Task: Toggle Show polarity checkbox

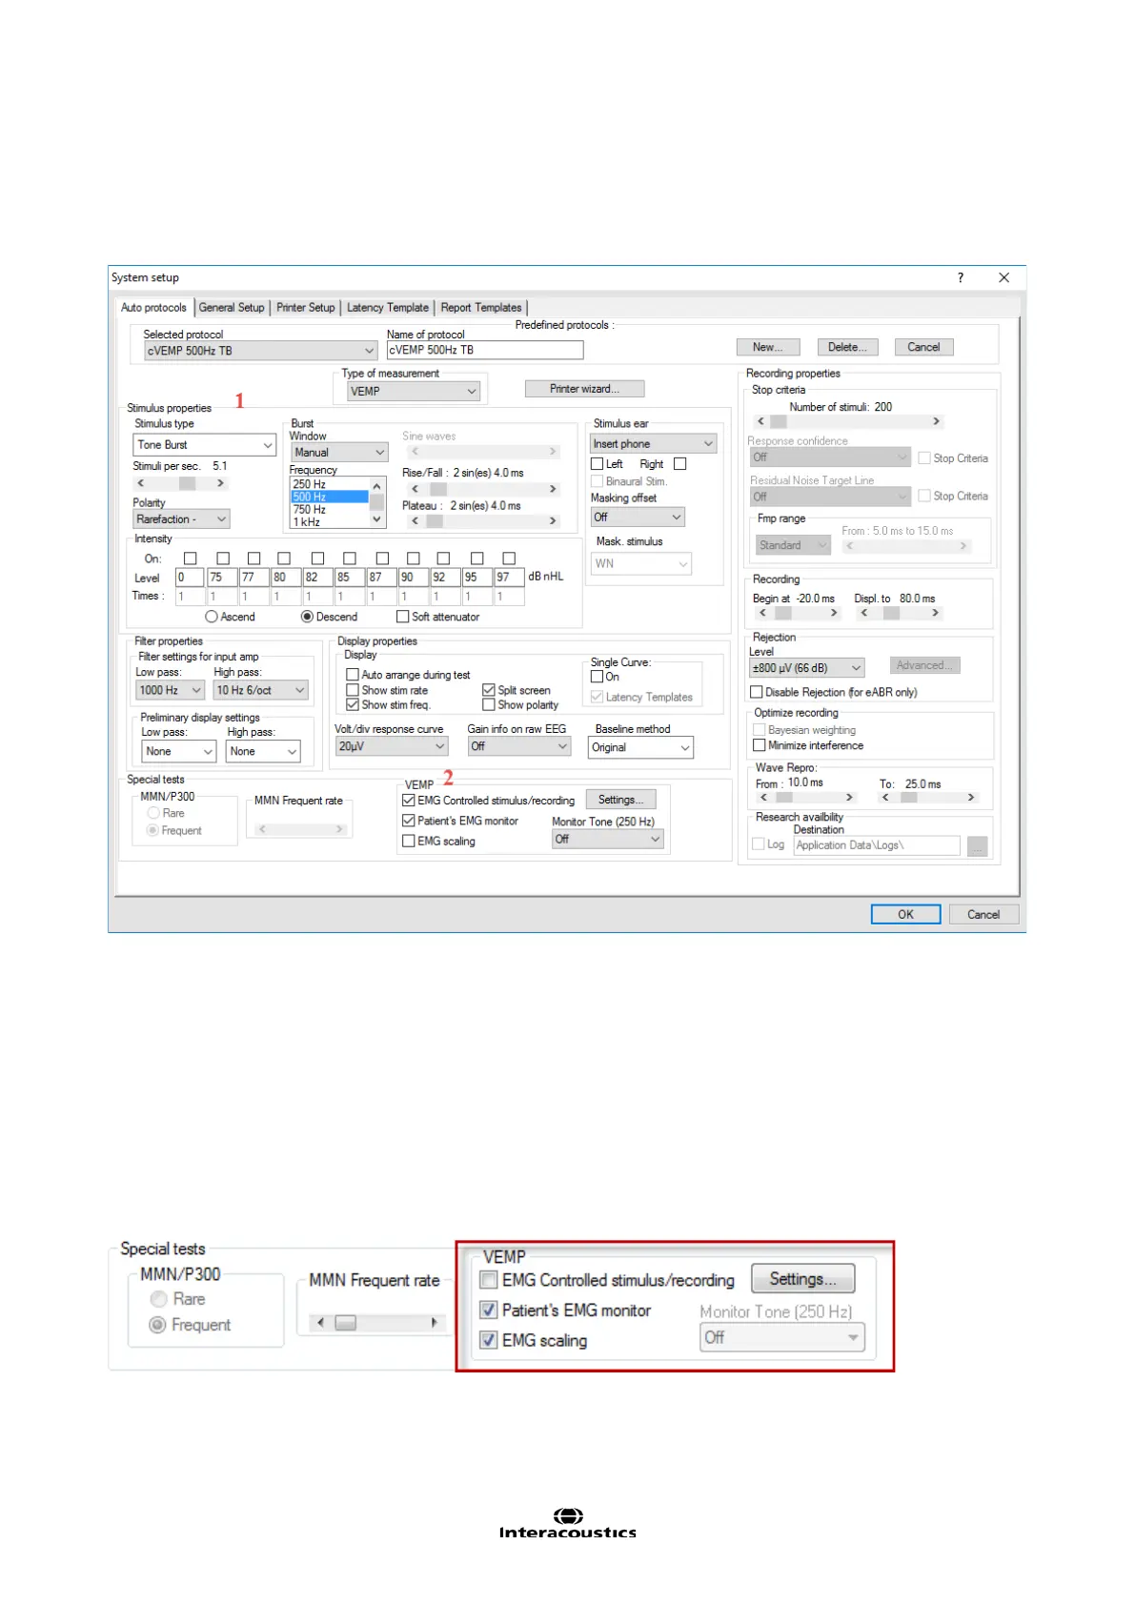Action: point(489,705)
